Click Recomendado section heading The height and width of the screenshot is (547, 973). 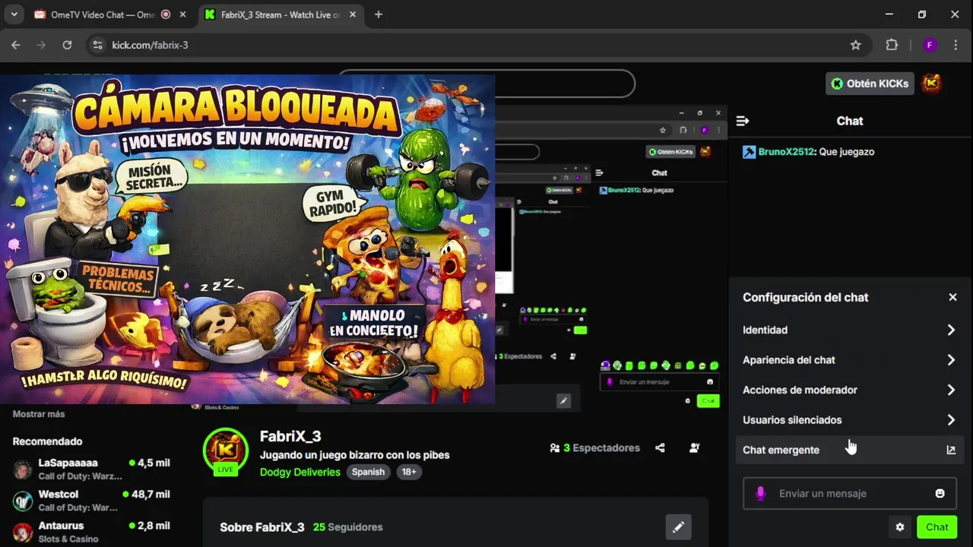[x=48, y=441]
